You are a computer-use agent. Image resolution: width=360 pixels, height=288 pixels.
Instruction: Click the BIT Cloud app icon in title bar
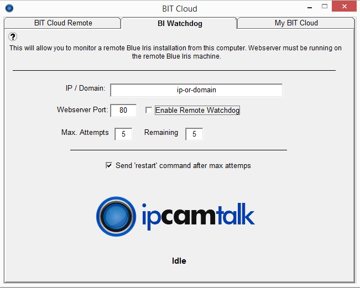[9, 8]
